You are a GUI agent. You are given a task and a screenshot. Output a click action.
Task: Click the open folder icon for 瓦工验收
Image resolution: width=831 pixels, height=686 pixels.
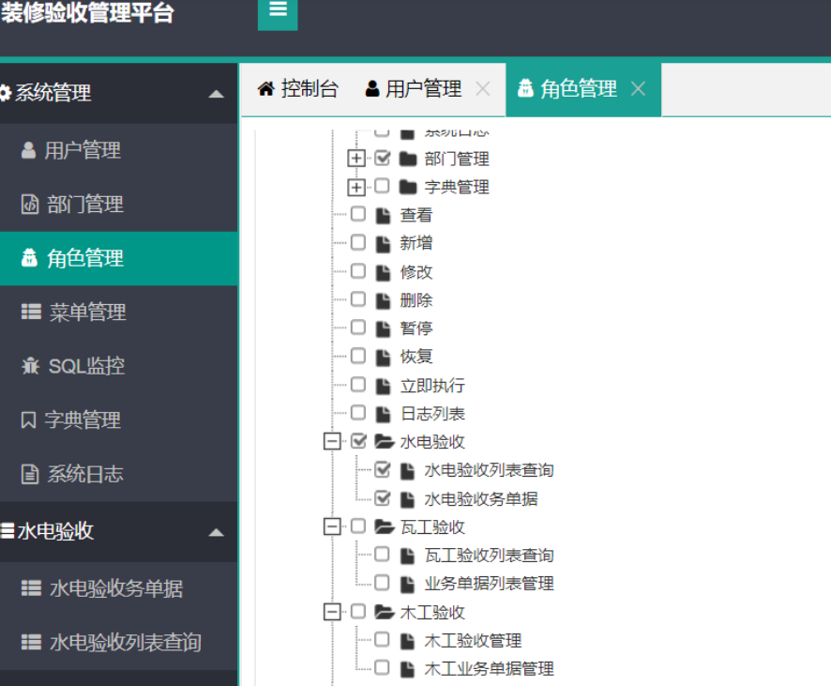click(x=385, y=526)
